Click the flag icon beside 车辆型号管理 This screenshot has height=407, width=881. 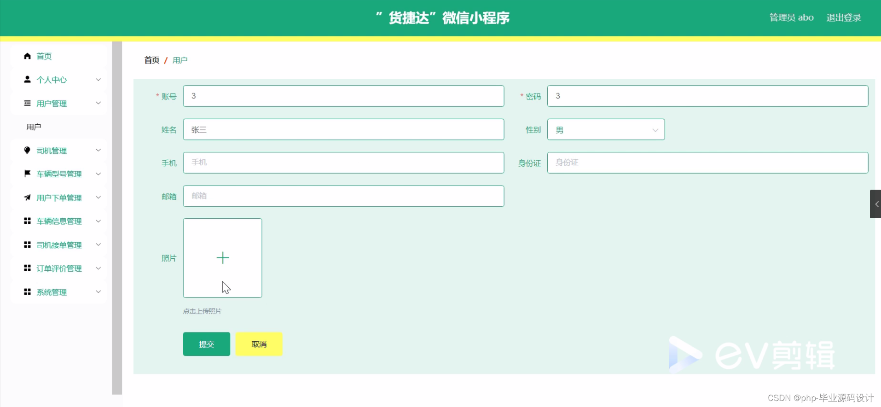coord(27,174)
